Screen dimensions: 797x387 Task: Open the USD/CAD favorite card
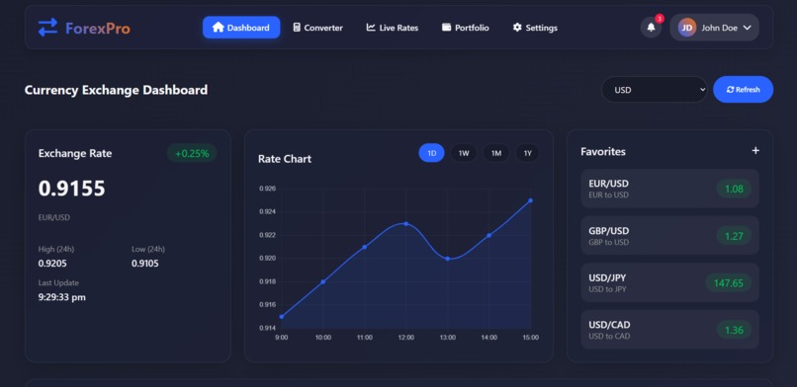(x=669, y=330)
